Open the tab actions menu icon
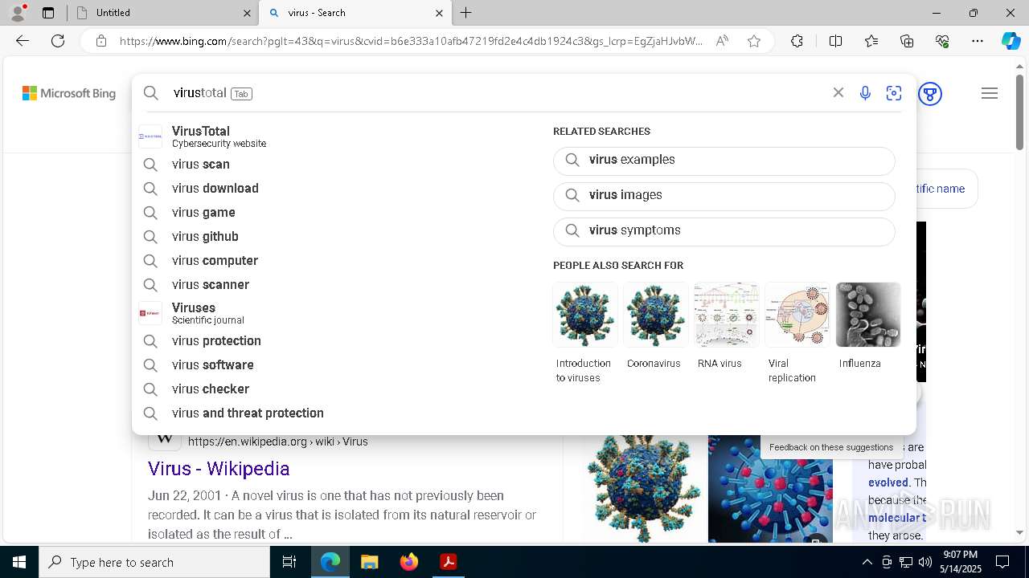 (48, 13)
